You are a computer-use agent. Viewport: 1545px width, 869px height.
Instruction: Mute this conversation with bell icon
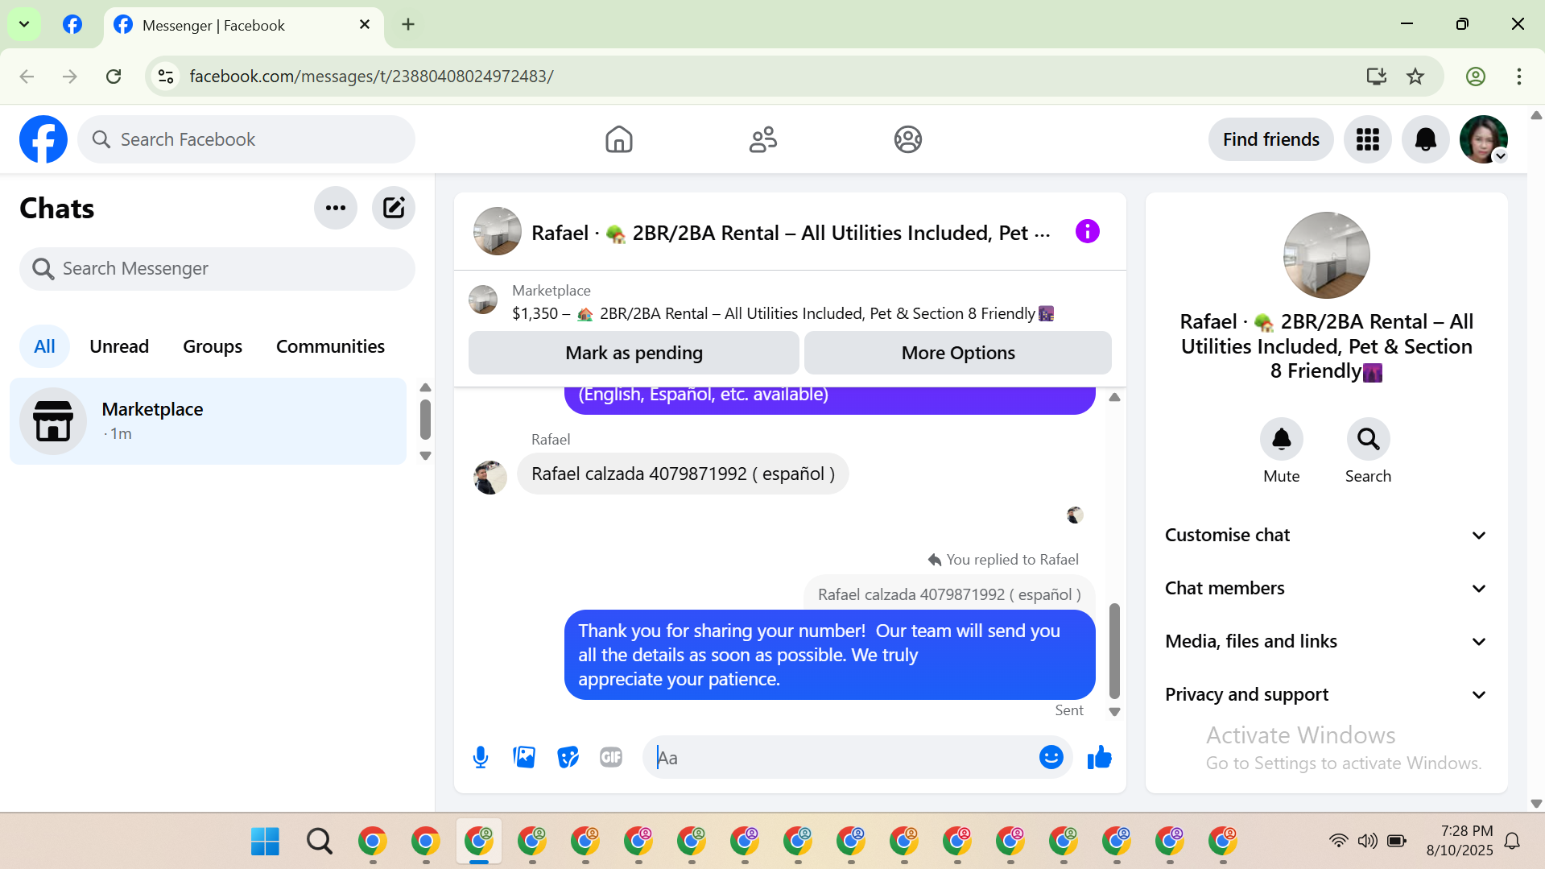[x=1281, y=439]
